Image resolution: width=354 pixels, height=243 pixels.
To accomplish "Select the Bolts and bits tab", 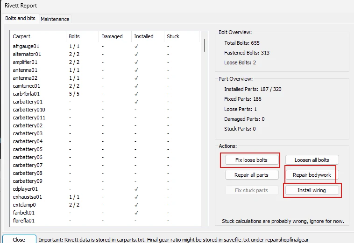I will tap(20, 19).
